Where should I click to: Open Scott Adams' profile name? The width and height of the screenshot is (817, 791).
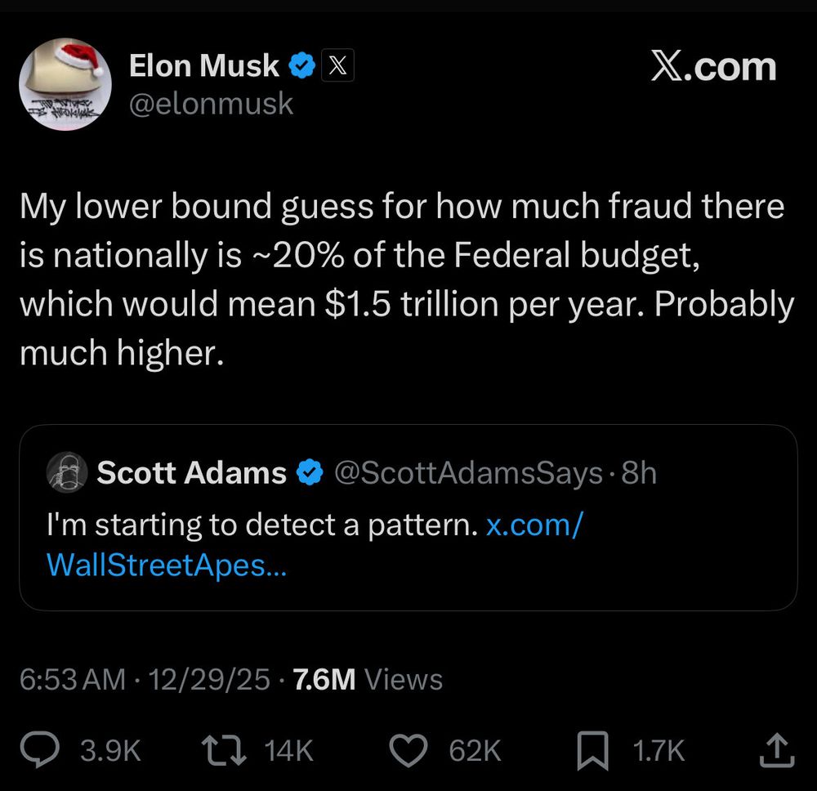(x=191, y=472)
